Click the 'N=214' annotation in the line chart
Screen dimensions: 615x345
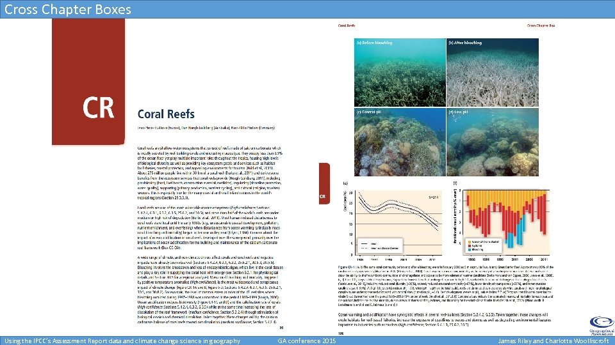coord(434,197)
